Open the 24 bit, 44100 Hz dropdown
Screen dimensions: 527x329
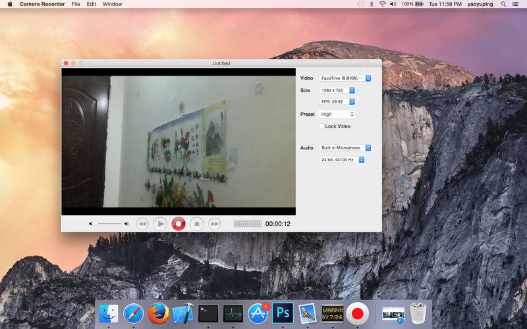pyautogui.click(x=341, y=160)
